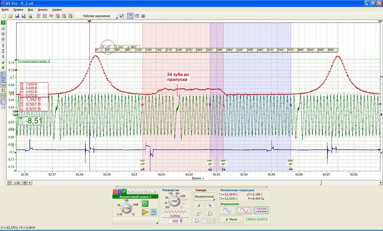Image resolution: width=383 pixels, height=231 pixels.
Task: Click the vertical zoom-in plus icon
Action: 3,39
